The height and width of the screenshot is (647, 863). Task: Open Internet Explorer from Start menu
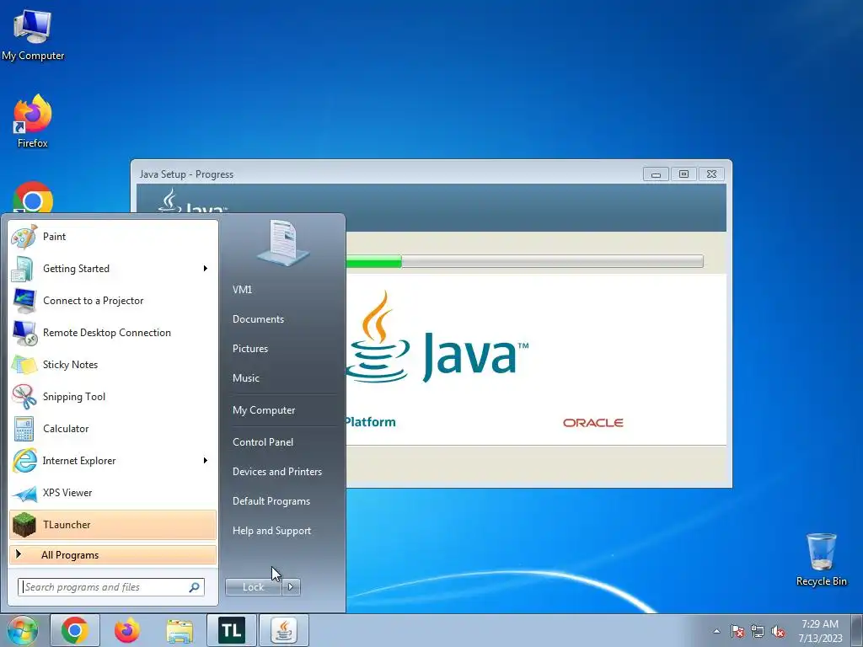tap(113, 461)
